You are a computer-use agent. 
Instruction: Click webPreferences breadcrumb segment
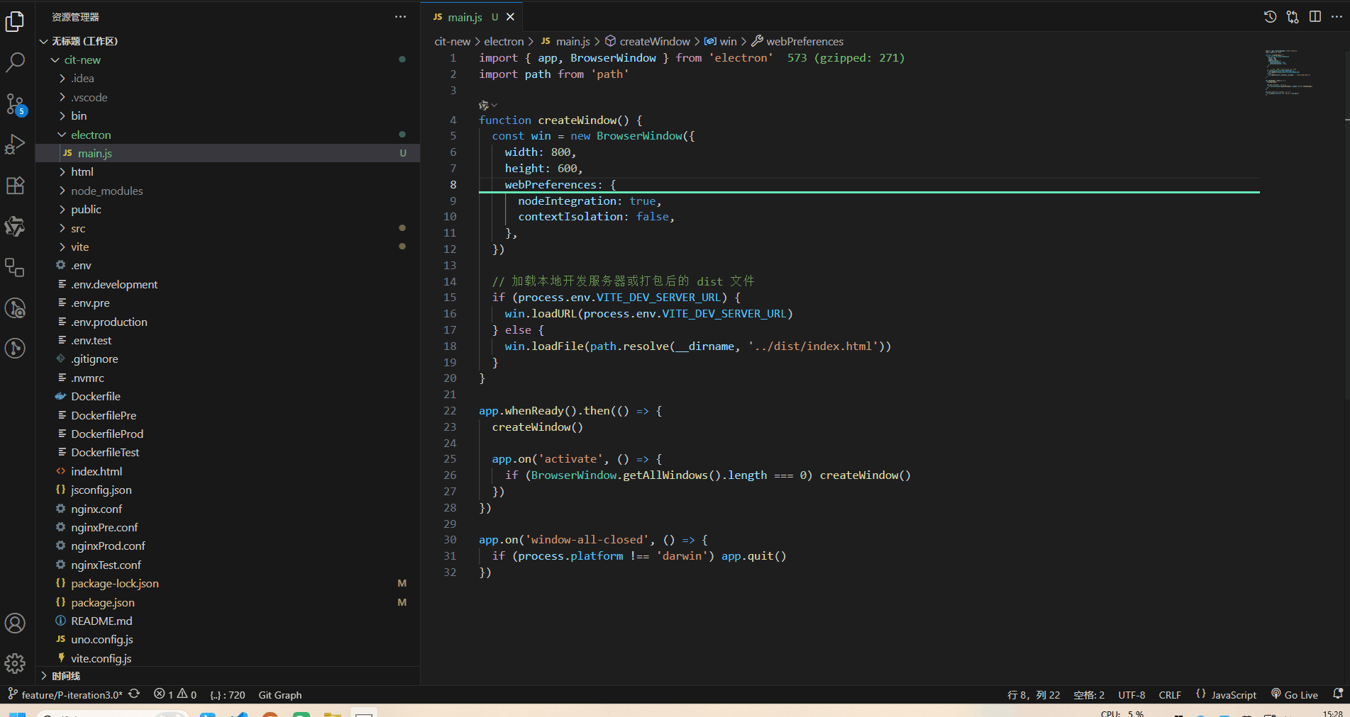pyautogui.click(x=797, y=41)
